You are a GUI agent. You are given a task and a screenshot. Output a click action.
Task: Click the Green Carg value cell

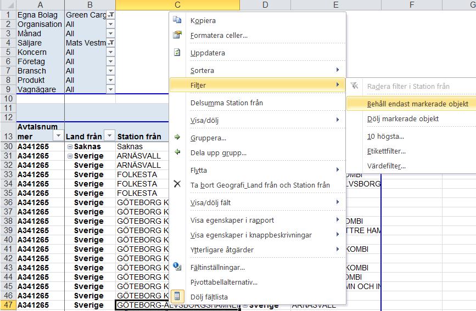click(x=86, y=15)
